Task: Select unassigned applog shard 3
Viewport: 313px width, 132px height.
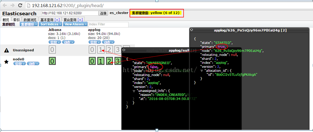Action: coord(118,49)
